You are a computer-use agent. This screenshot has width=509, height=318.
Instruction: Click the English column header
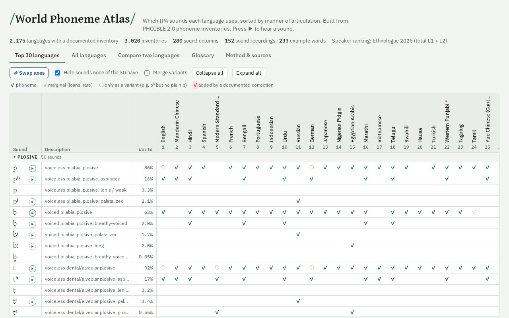point(163,134)
